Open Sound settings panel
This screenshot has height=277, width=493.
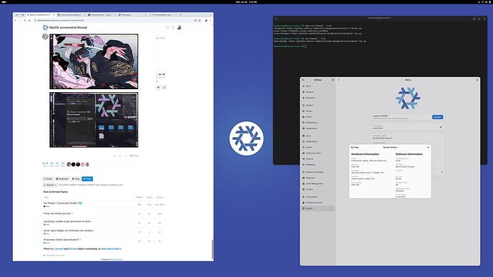pyautogui.click(x=318, y=111)
